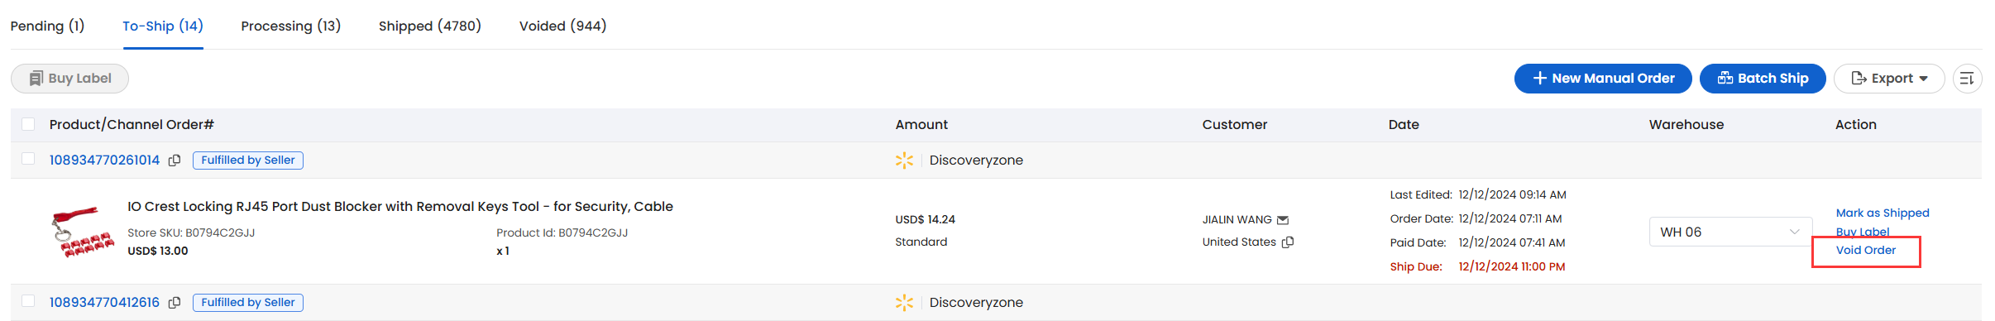Open the column settings icon
Screen dimensions: 1995x321
[1967, 79]
